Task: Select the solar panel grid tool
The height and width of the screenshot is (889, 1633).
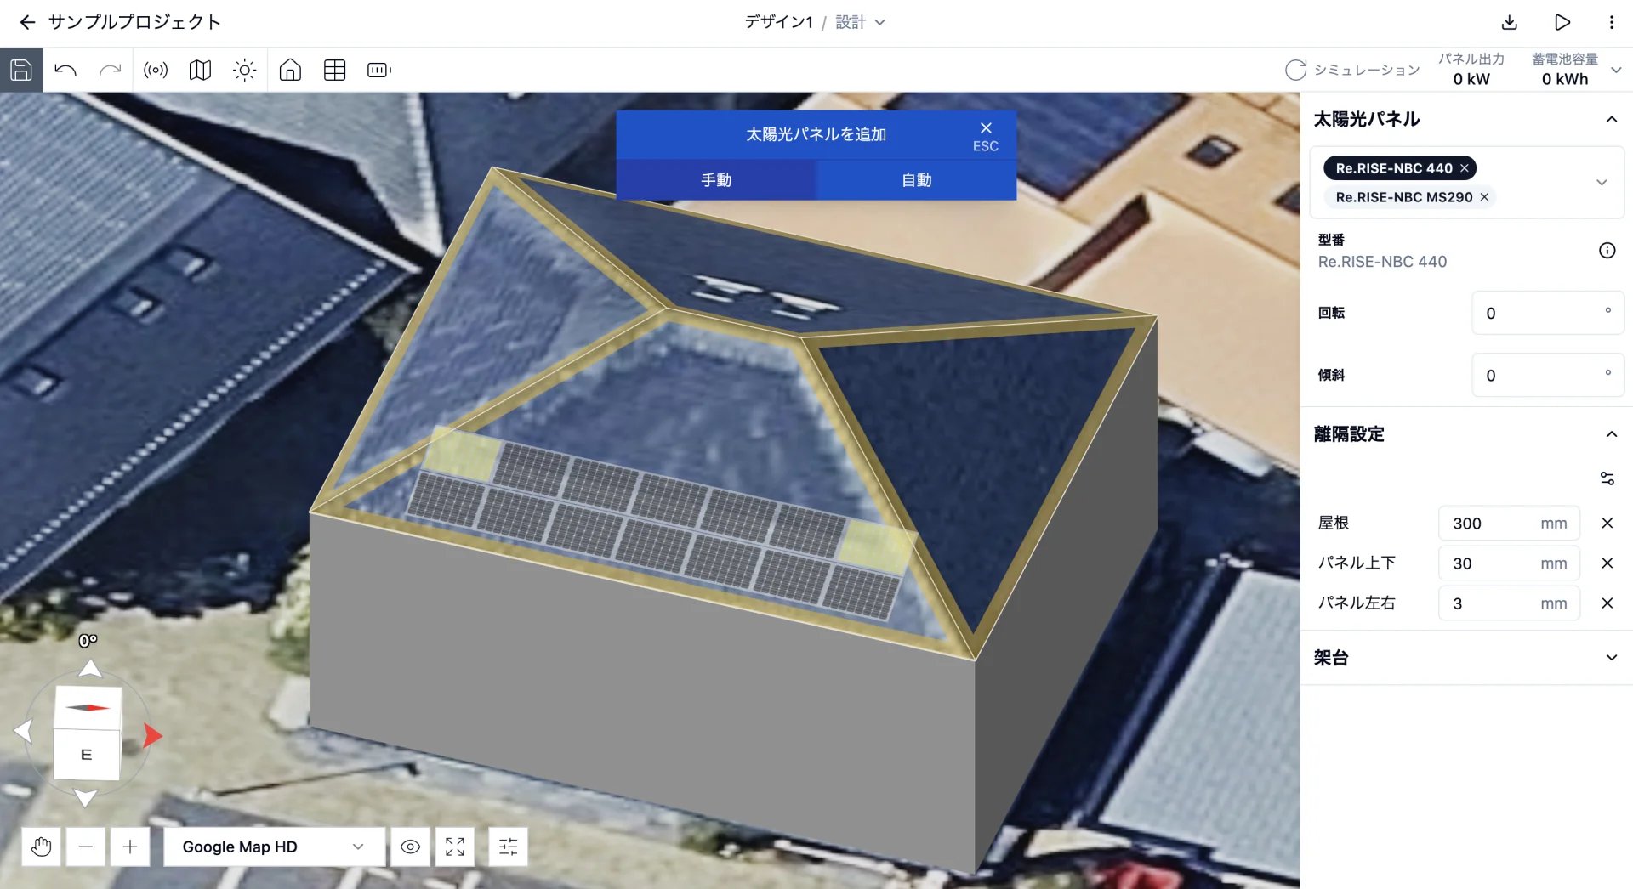Action: pyautogui.click(x=334, y=70)
